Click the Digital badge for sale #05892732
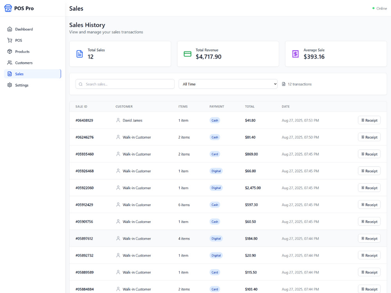This screenshot has height=293, width=391. tap(216, 255)
